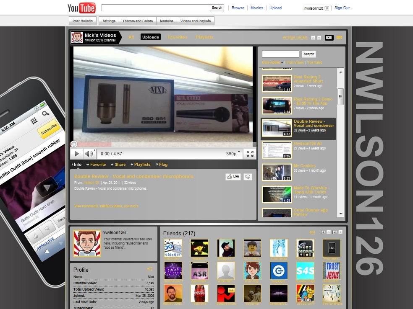The height and width of the screenshot is (309, 413).
Task: Click Arrange Uploads link
Action: tap(295, 38)
